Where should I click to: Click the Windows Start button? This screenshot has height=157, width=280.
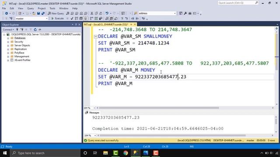(x=5, y=153)
